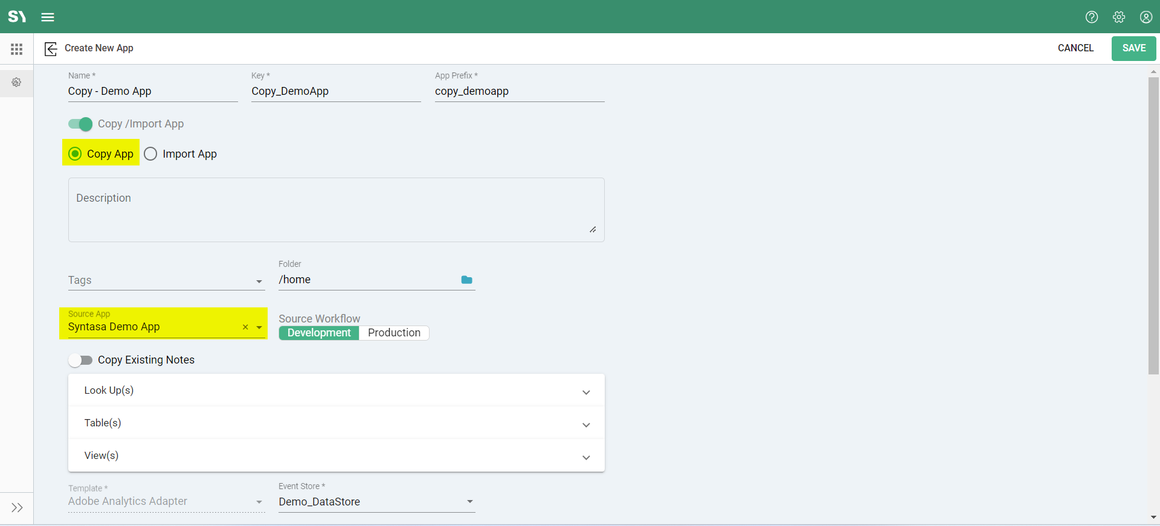1160x526 pixels.
Task: Disable the Copy /Import App toggle
Action: (80, 124)
